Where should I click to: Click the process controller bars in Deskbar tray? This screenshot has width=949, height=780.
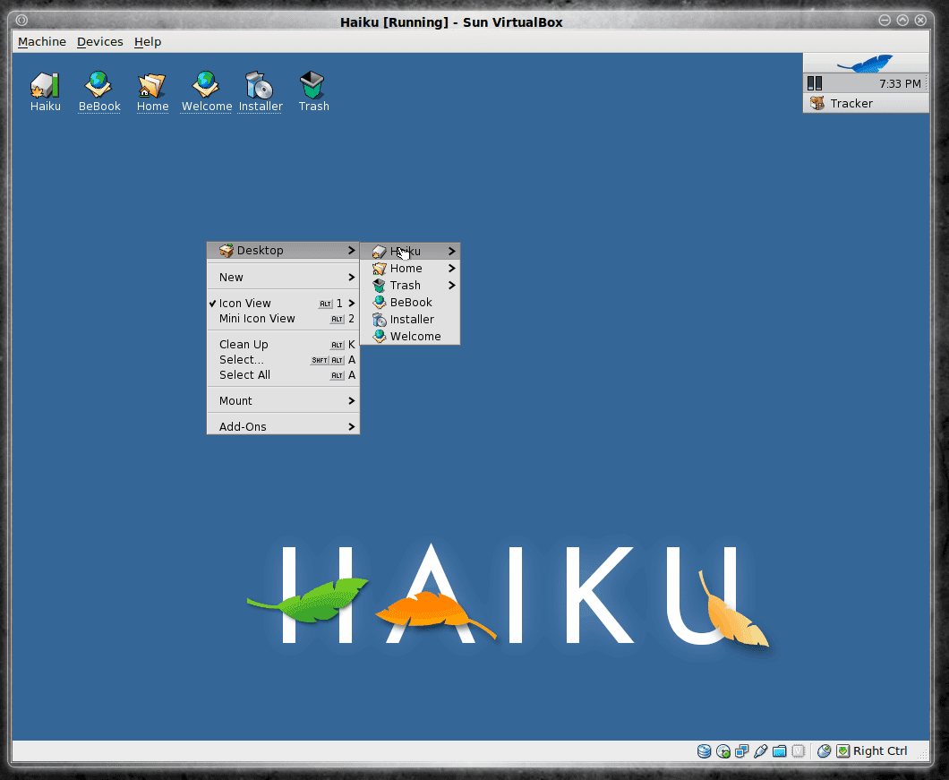pyautogui.click(x=815, y=83)
